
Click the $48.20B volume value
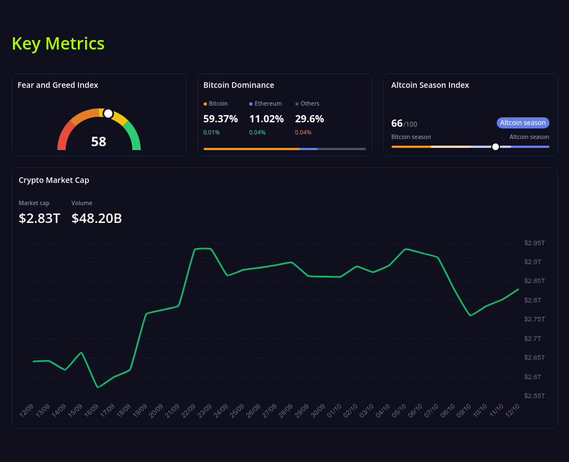[x=97, y=218]
